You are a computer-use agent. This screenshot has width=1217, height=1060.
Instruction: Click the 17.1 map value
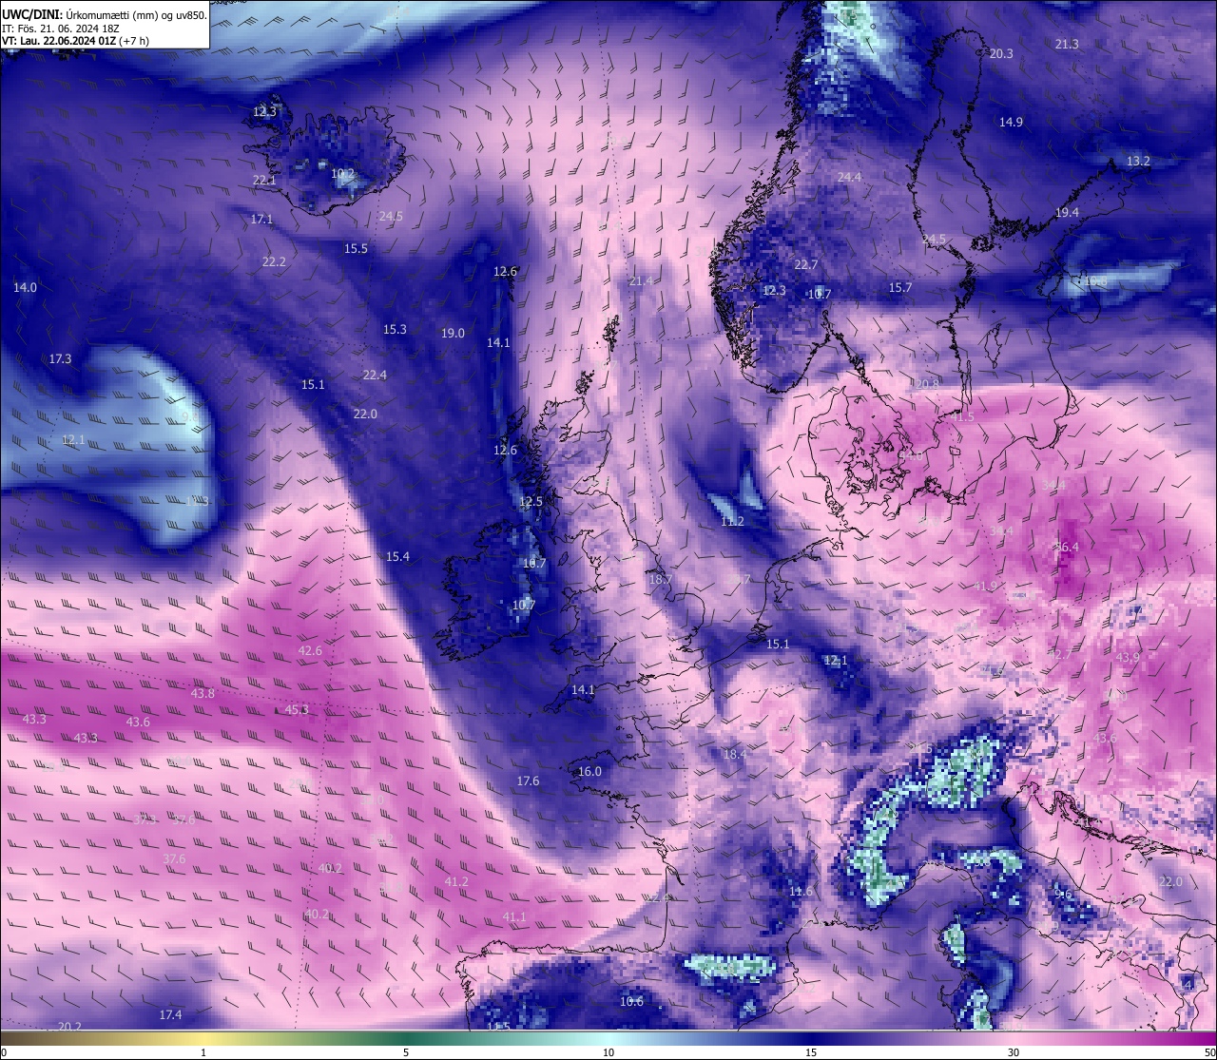point(261,219)
